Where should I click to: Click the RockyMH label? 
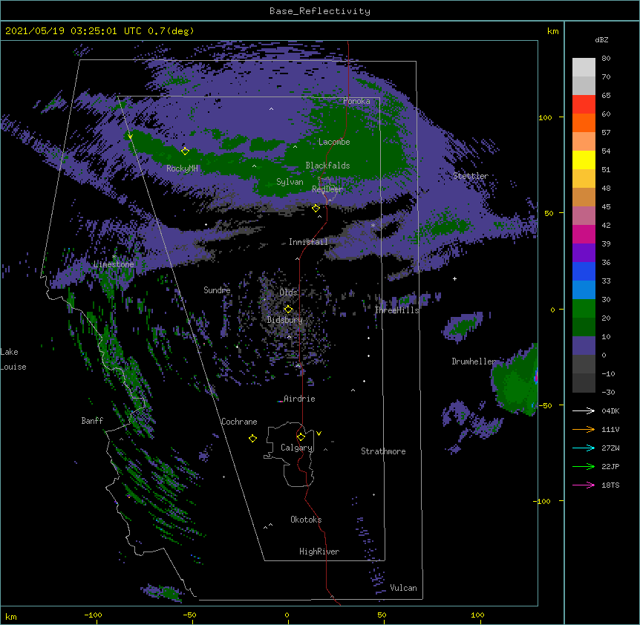[x=182, y=168]
